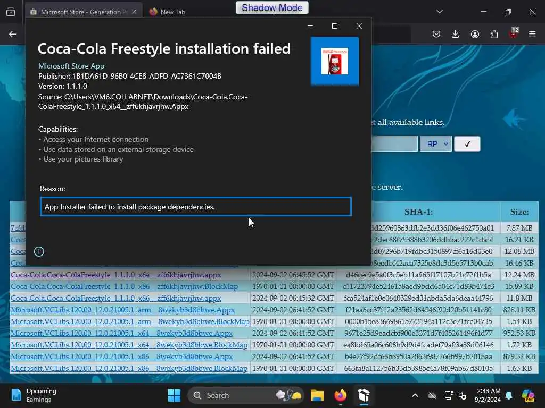Open the Windows Start menu
The width and height of the screenshot is (545, 408).
point(174,395)
